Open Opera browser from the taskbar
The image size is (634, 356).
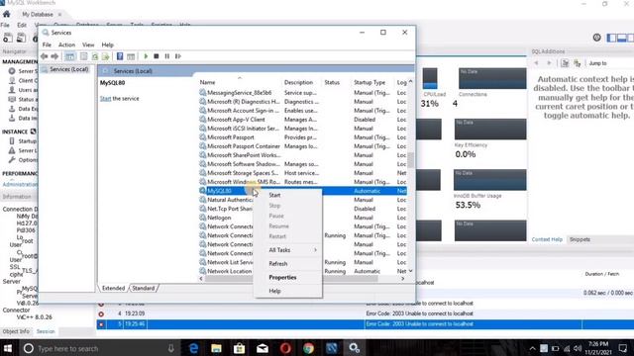(285, 348)
